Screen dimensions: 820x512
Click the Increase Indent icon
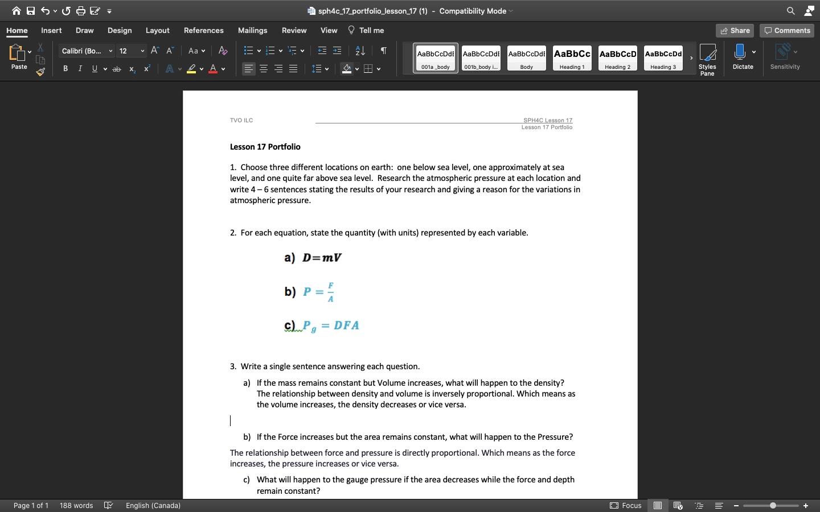[337, 50]
